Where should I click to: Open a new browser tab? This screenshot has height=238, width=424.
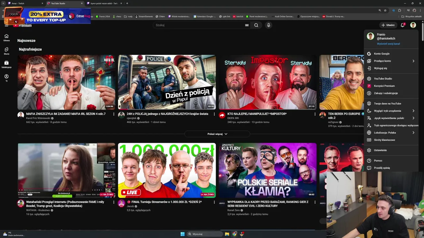pyautogui.click(x=127, y=3)
